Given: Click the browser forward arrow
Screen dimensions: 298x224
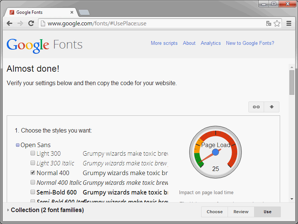Looking at the screenshot, I should (x=20, y=24).
